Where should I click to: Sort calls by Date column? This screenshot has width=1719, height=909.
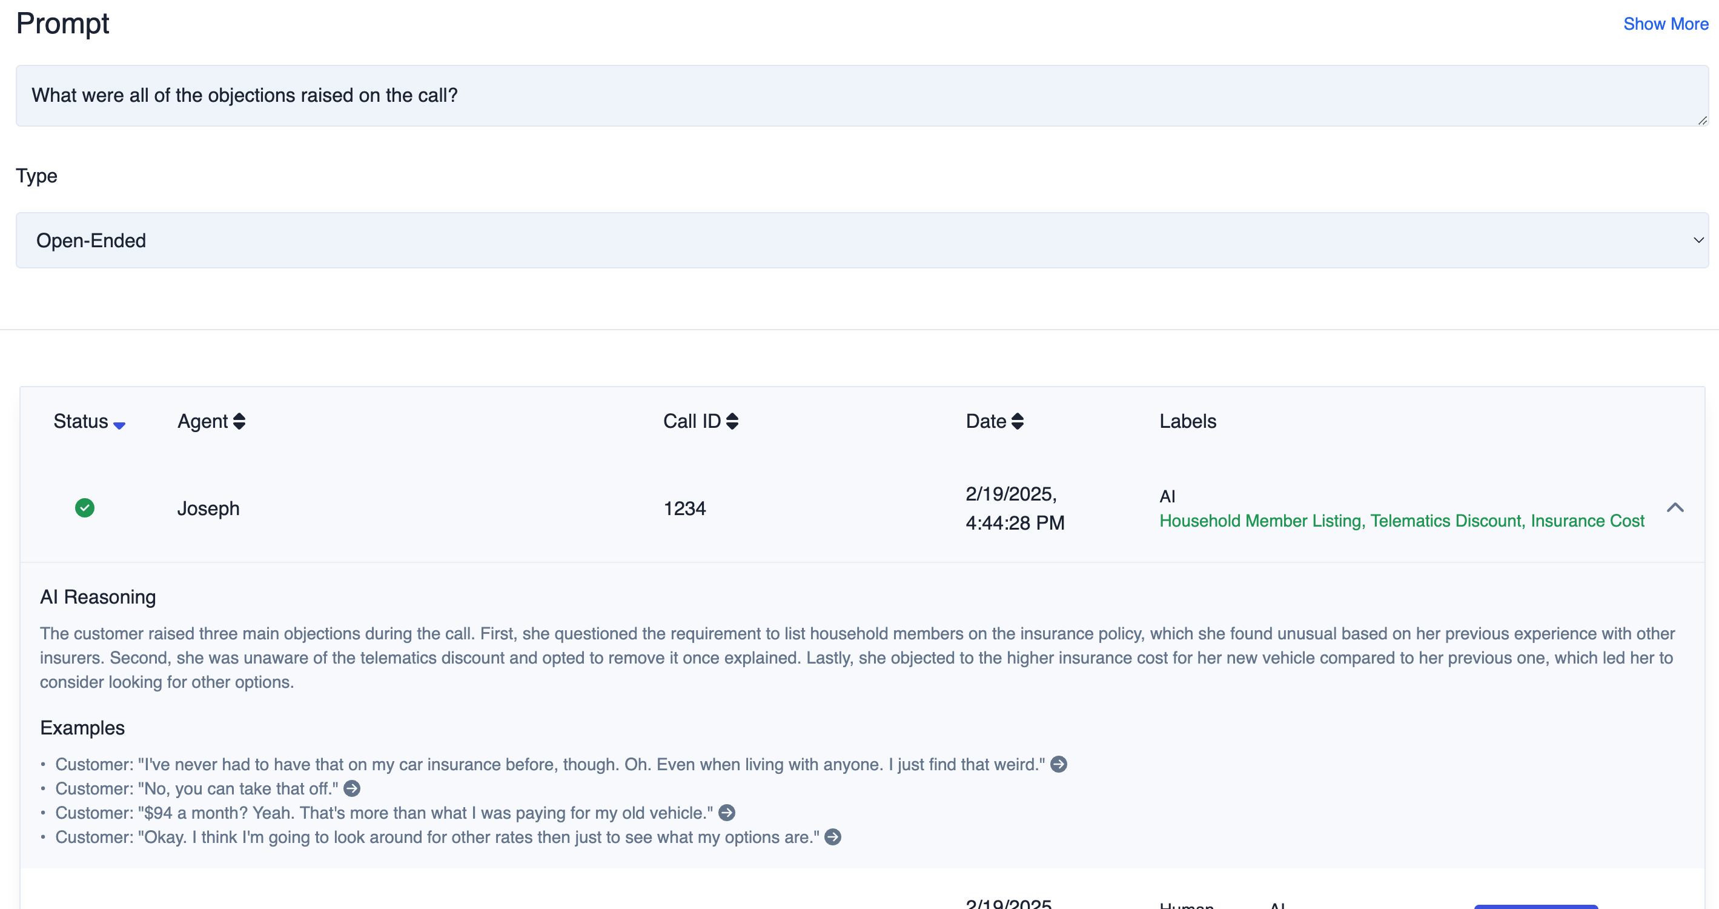(x=1016, y=421)
